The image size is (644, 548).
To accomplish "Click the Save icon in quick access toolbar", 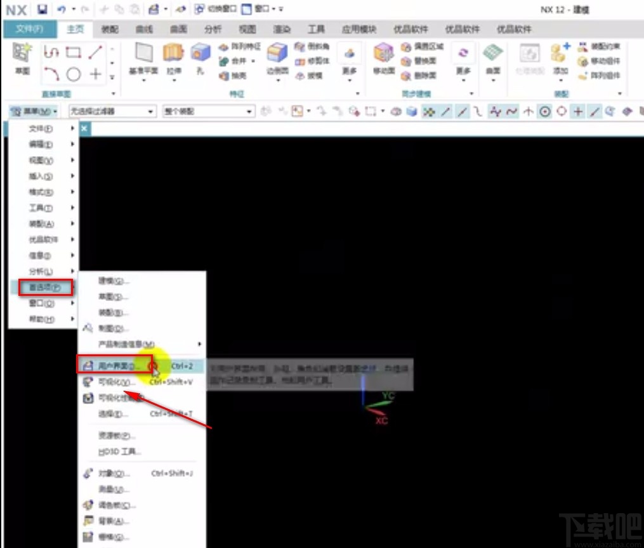I will [x=43, y=9].
